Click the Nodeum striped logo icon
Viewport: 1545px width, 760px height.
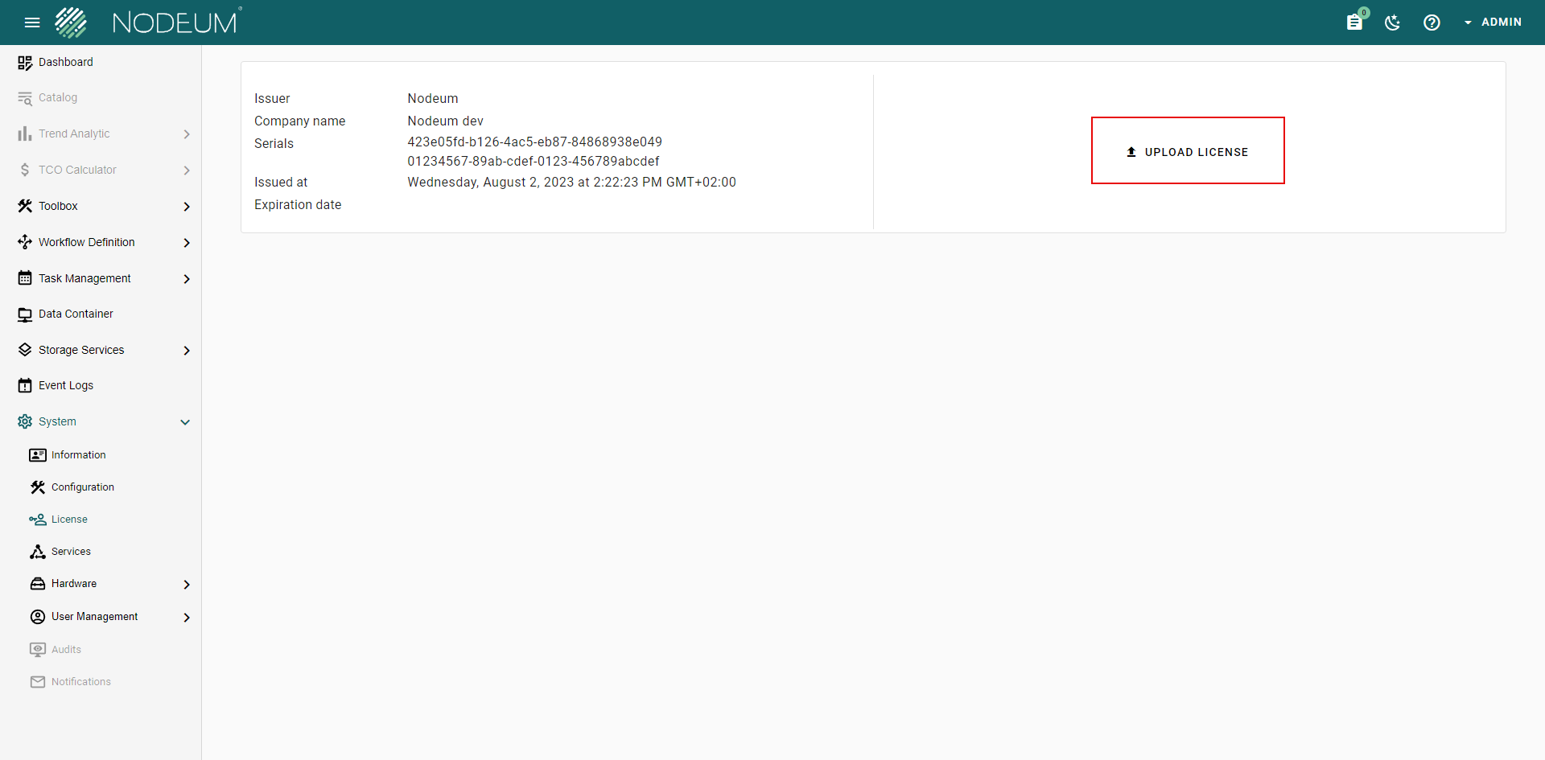point(71,23)
